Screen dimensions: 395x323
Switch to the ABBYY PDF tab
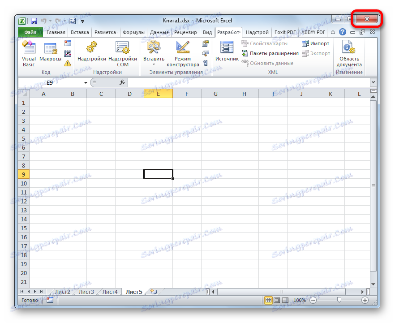tap(313, 32)
